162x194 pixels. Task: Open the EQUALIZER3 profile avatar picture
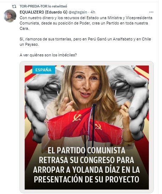pyautogui.click(x=10, y=16)
